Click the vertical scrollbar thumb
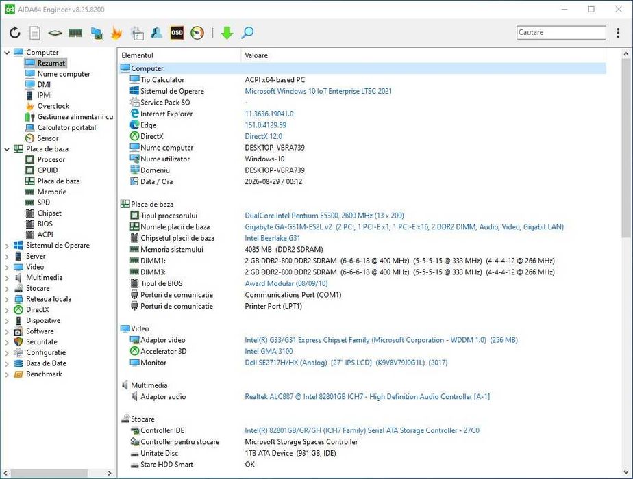This screenshot has width=633, height=479. (625, 148)
